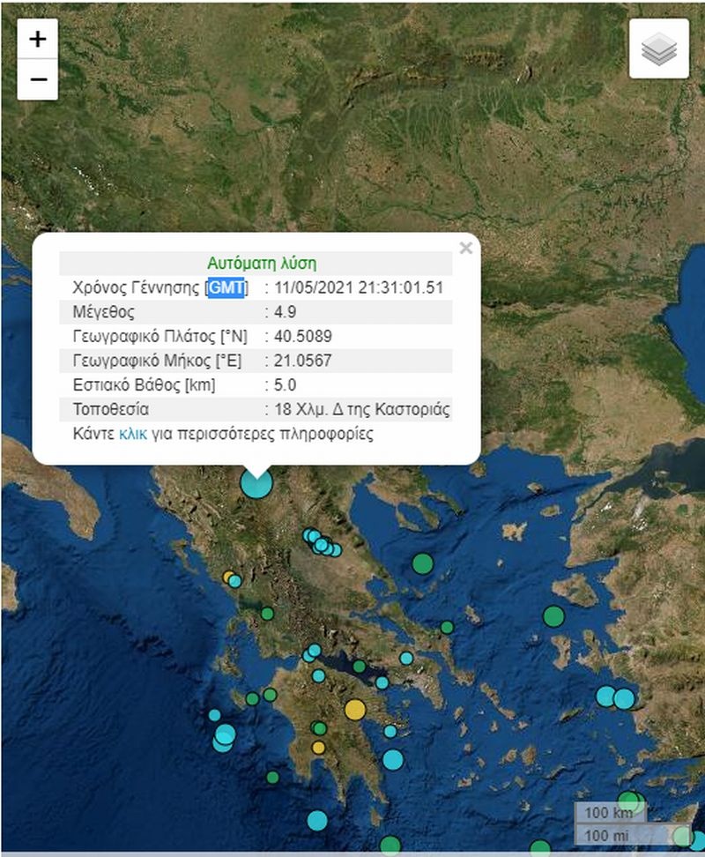Select cyan marker pair near Turkish coast
The width and height of the screenshot is (705, 857).
(x=614, y=697)
